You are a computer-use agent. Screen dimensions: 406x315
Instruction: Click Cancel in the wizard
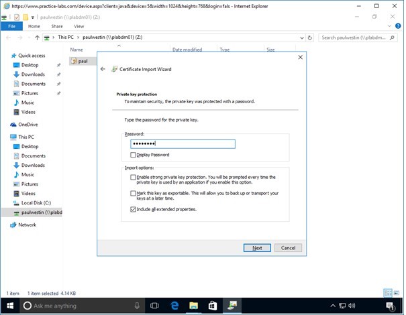point(289,248)
